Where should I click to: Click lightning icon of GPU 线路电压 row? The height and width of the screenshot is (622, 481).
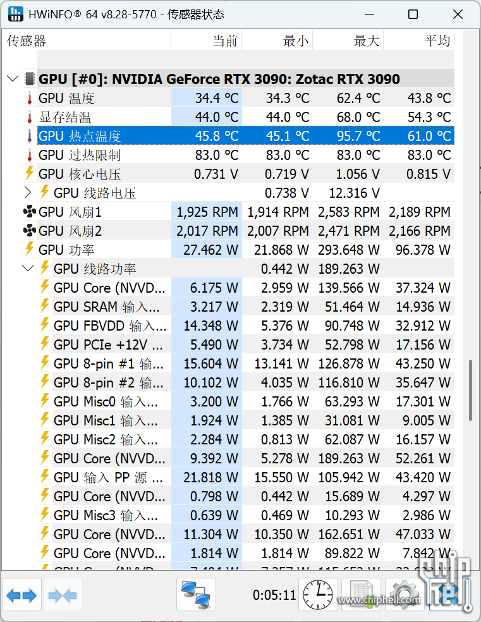[x=44, y=192]
